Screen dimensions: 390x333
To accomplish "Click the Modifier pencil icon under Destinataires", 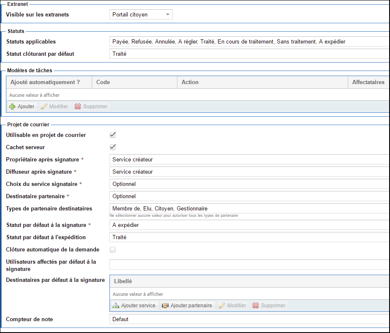I will [222, 306].
